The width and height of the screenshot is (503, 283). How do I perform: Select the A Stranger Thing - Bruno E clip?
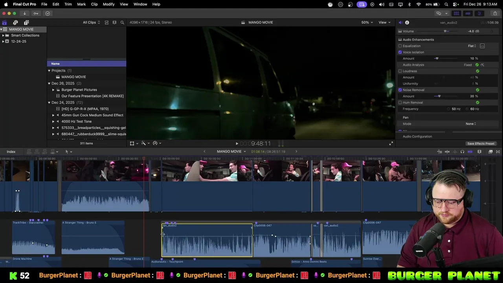pos(93,237)
